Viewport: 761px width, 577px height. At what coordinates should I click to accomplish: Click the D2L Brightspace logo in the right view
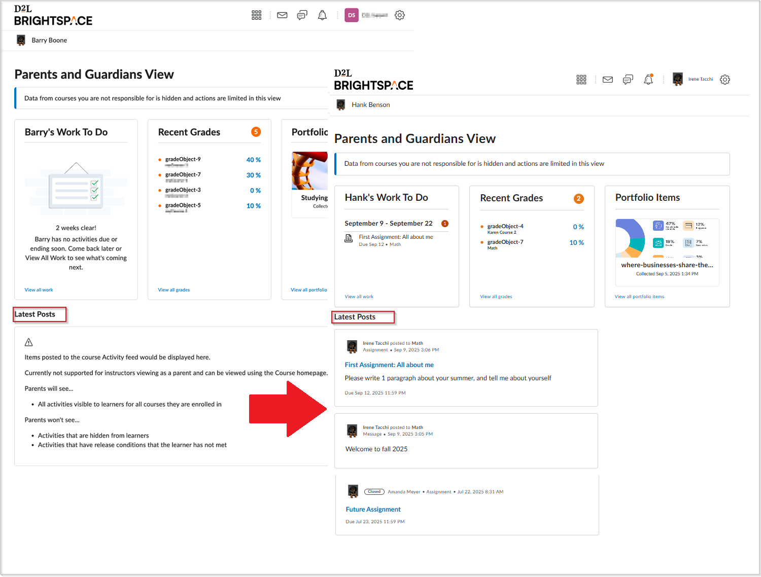pyautogui.click(x=373, y=80)
